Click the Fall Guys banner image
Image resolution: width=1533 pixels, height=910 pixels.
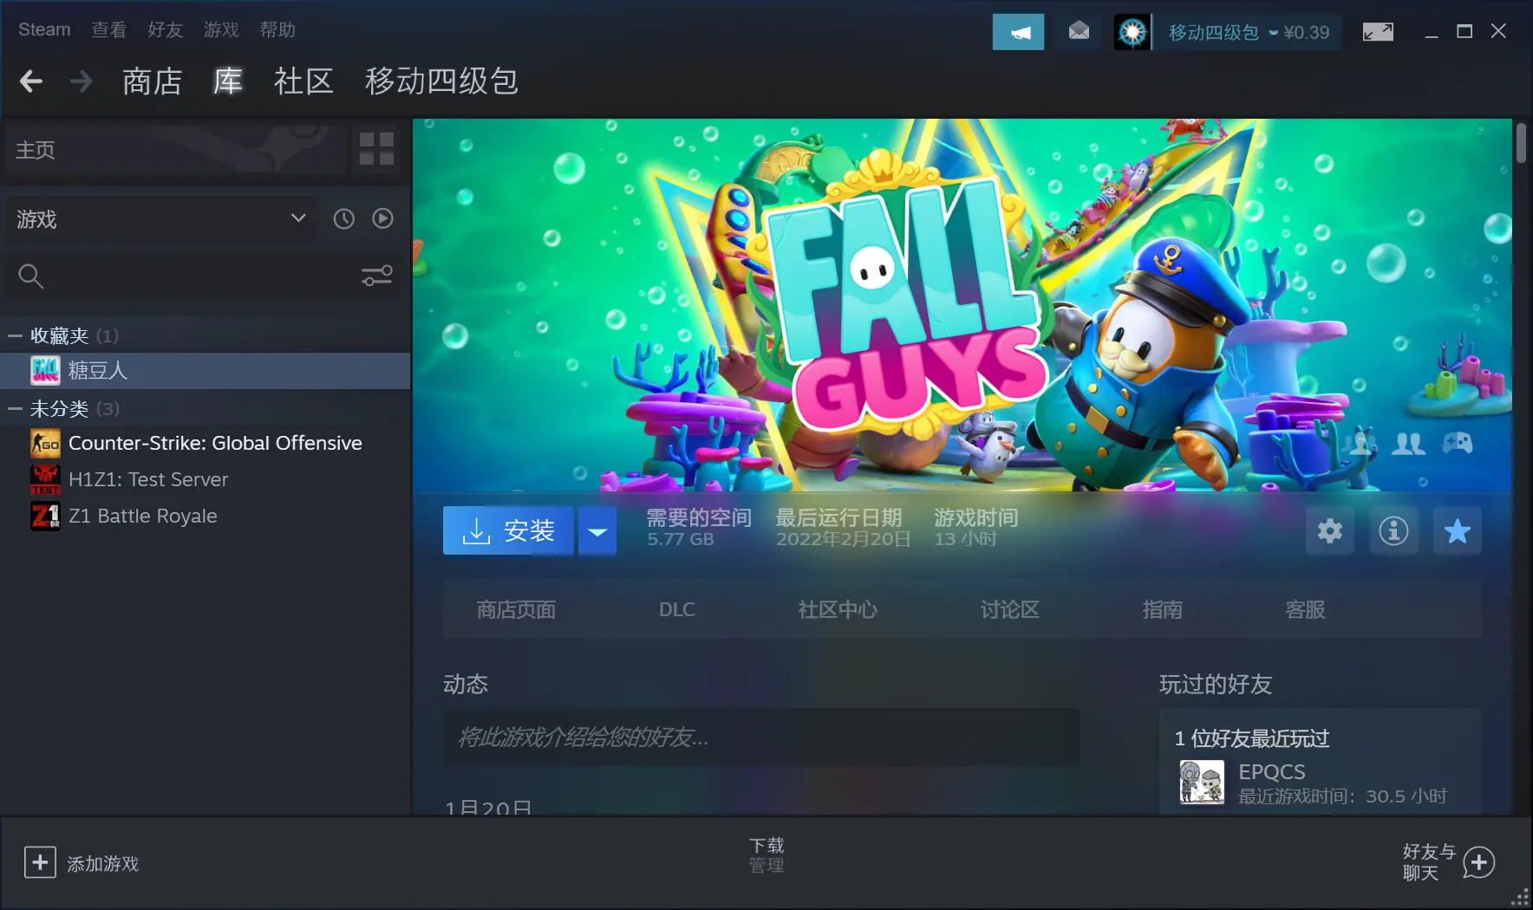[x=962, y=306]
